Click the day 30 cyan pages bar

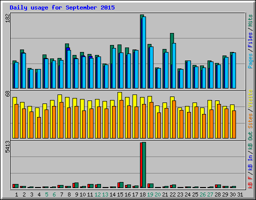[x=234, y=70]
